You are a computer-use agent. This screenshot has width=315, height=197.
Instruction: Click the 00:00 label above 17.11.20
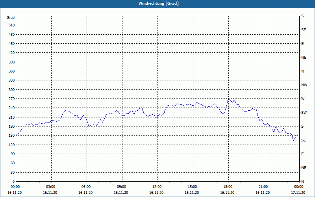pos(299,187)
